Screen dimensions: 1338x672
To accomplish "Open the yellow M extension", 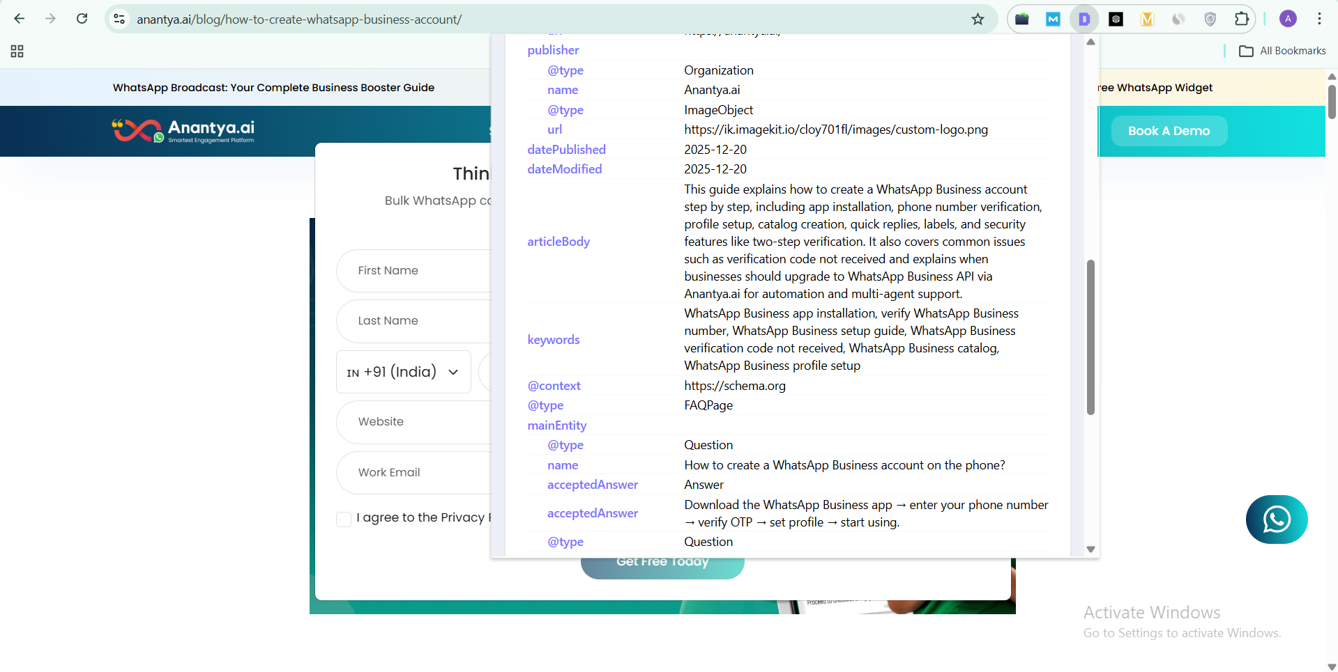I will pyautogui.click(x=1147, y=19).
